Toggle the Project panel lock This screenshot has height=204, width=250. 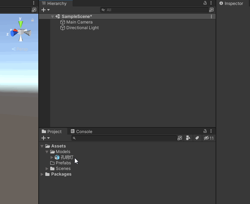coord(205,131)
